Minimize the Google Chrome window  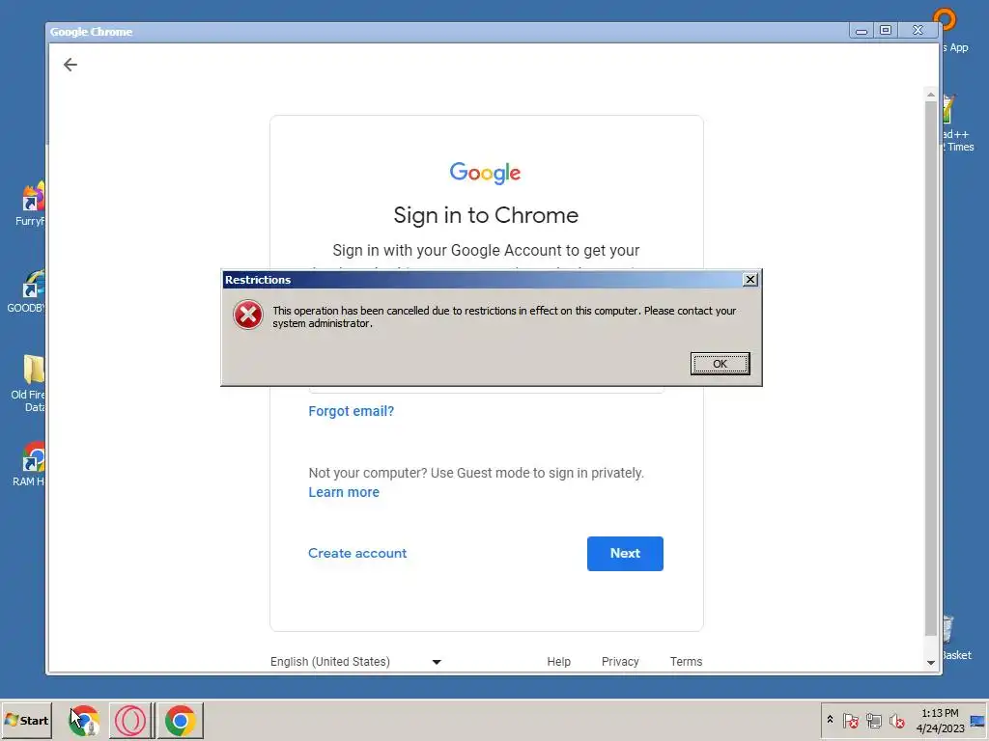point(861,30)
